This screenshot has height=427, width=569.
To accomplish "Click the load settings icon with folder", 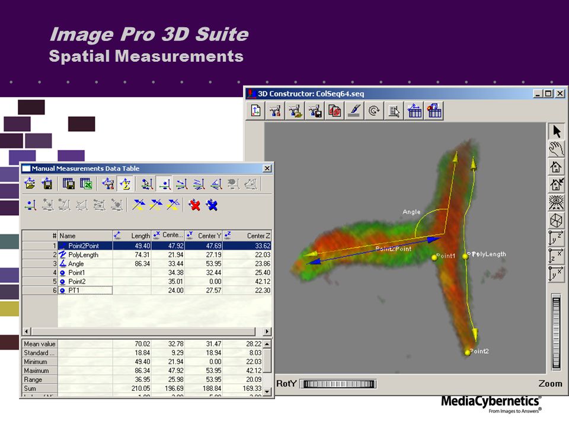I will [x=295, y=111].
